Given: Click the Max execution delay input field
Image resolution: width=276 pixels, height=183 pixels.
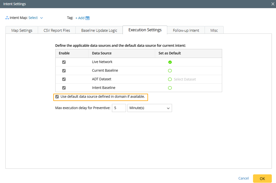Looking at the screenshot, I should (x=119, y=108).
